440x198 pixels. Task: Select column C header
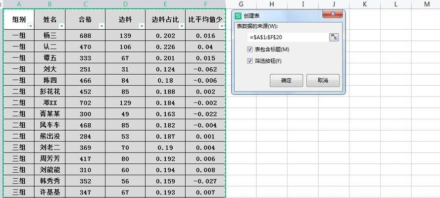click(x=85, y=4)
